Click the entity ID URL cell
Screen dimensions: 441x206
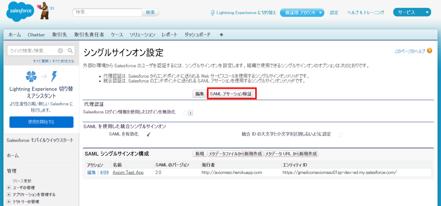pyautogui.click(x=340, y=173)
